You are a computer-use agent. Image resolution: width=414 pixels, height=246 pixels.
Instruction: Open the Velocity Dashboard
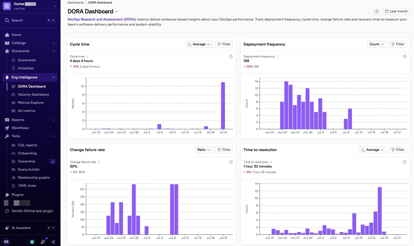coord(33,94)
